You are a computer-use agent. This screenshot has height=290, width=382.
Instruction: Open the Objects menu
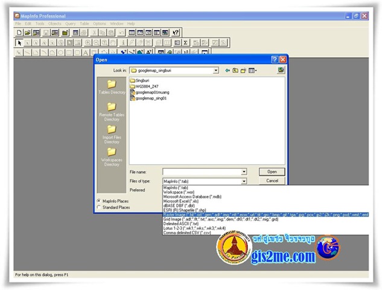click(54, 24)
